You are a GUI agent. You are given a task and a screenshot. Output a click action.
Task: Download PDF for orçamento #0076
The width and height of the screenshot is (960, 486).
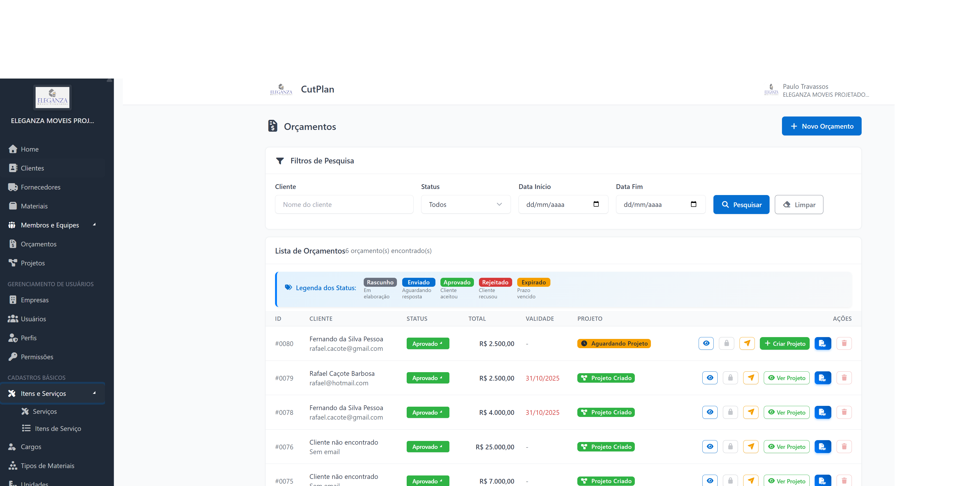pos(823,446)
